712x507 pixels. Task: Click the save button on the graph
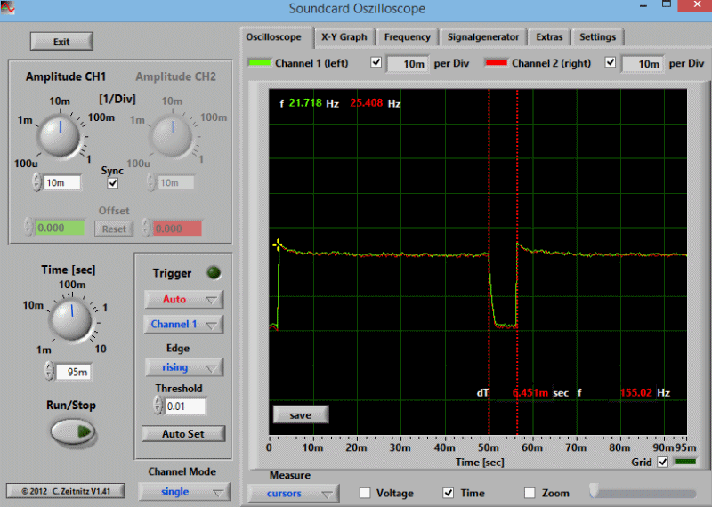click(301, 414)
